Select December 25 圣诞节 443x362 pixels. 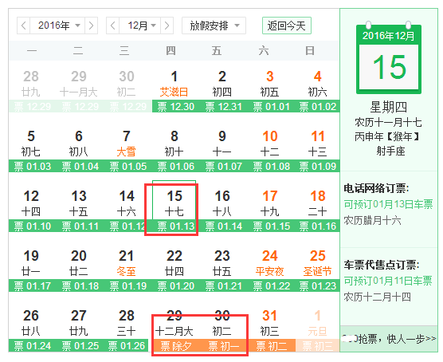317,263
